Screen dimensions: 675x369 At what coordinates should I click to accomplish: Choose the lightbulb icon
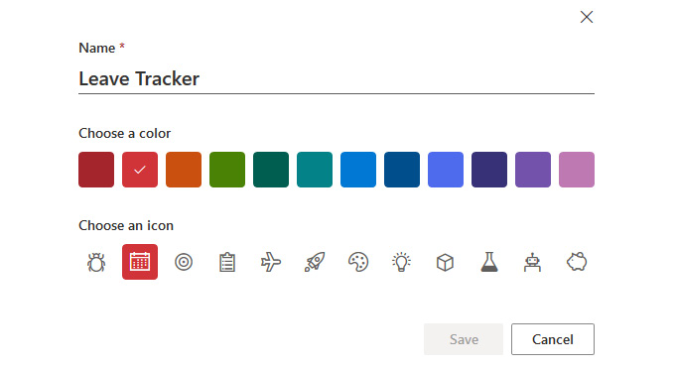[402, 262]
